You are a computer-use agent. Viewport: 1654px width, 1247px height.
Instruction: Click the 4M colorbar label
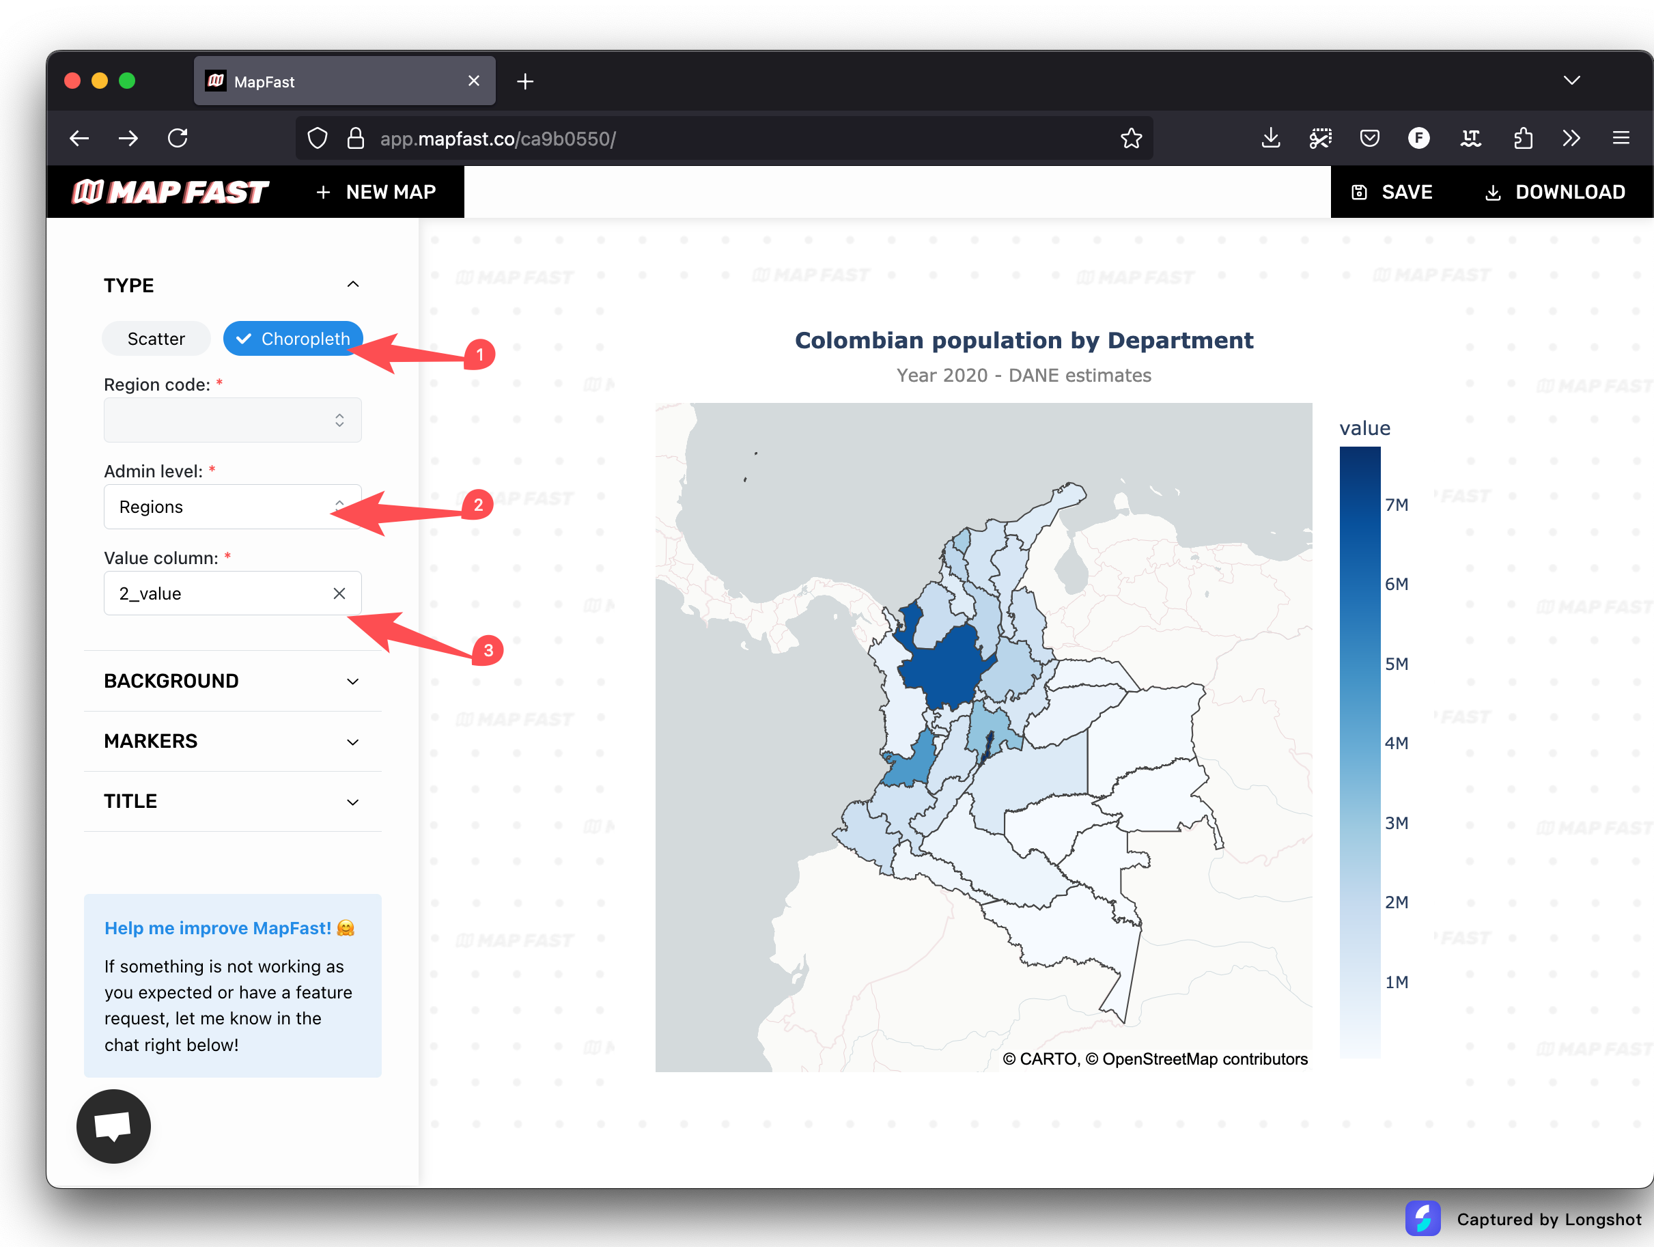click(x=1396, y=743)
